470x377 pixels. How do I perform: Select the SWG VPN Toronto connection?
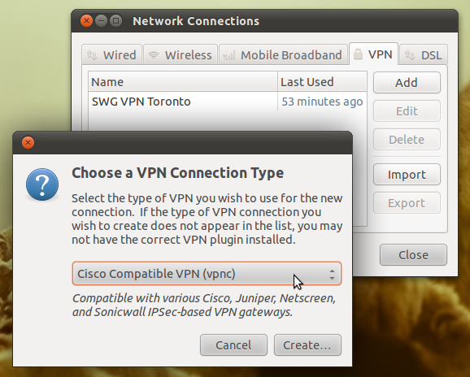coord(228,102)
